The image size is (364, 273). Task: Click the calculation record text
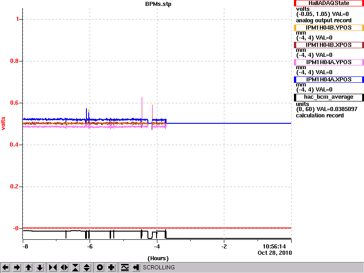(320, 116)
